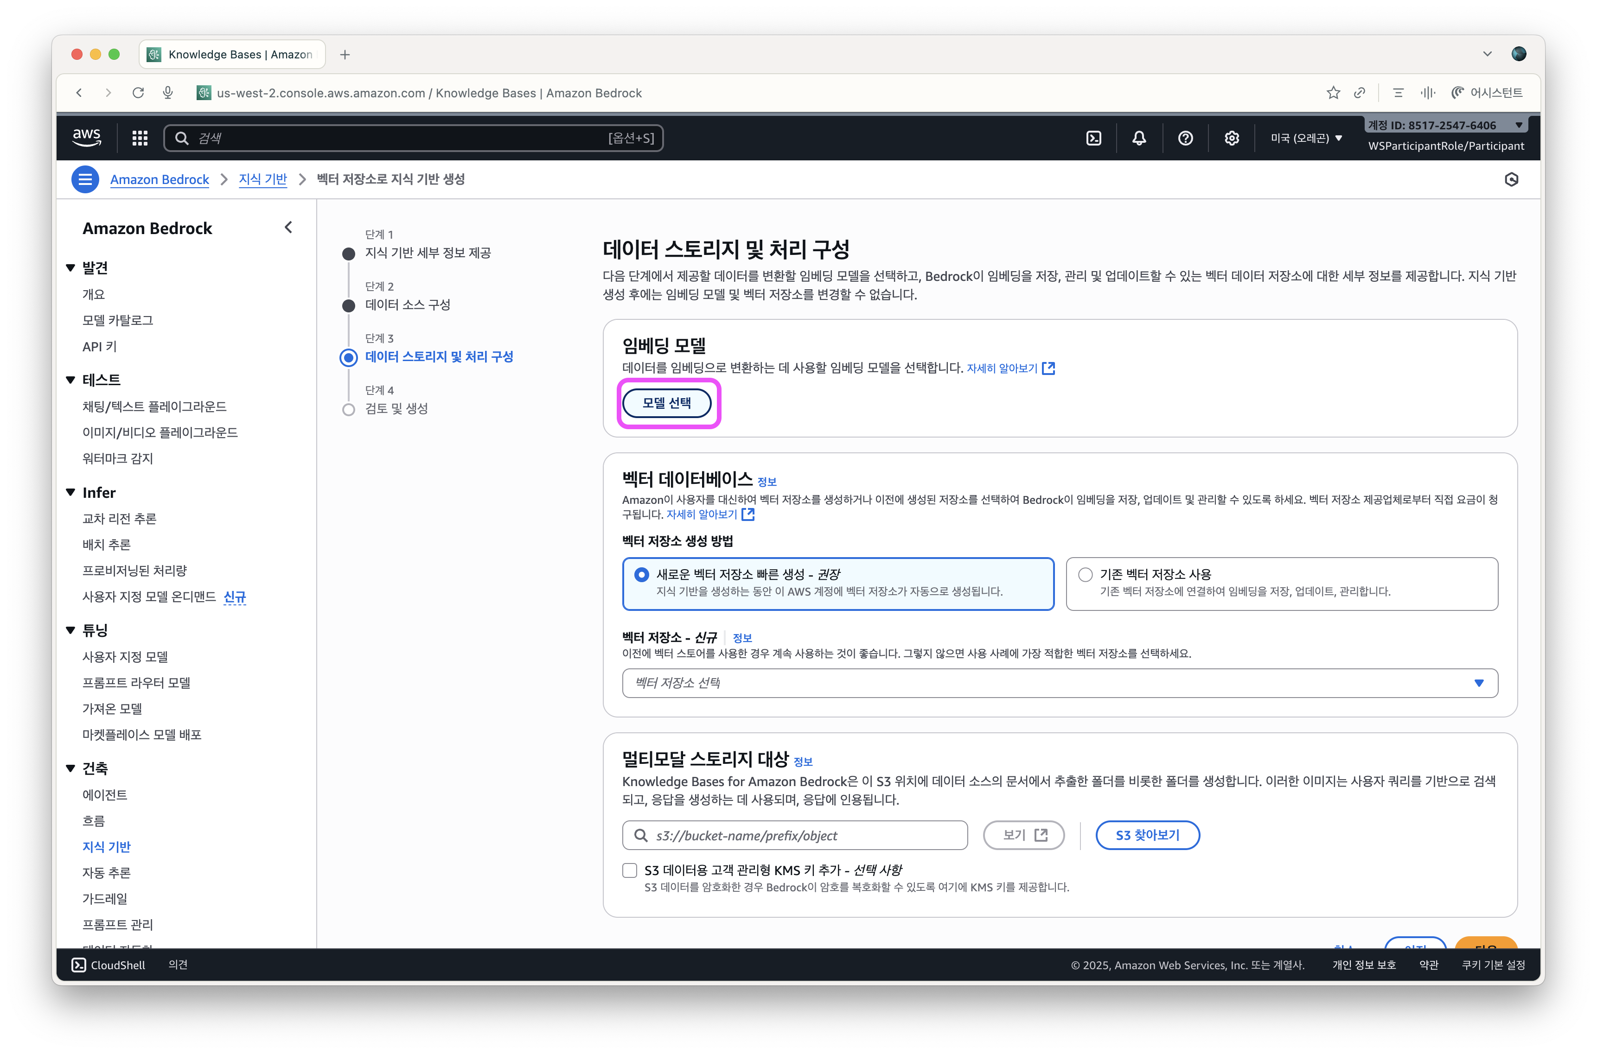Viewport: 1597px width, 1054px height.
Task: Open 워터마크 감지 in the sidebar
Action: click(x=118, y=458)
